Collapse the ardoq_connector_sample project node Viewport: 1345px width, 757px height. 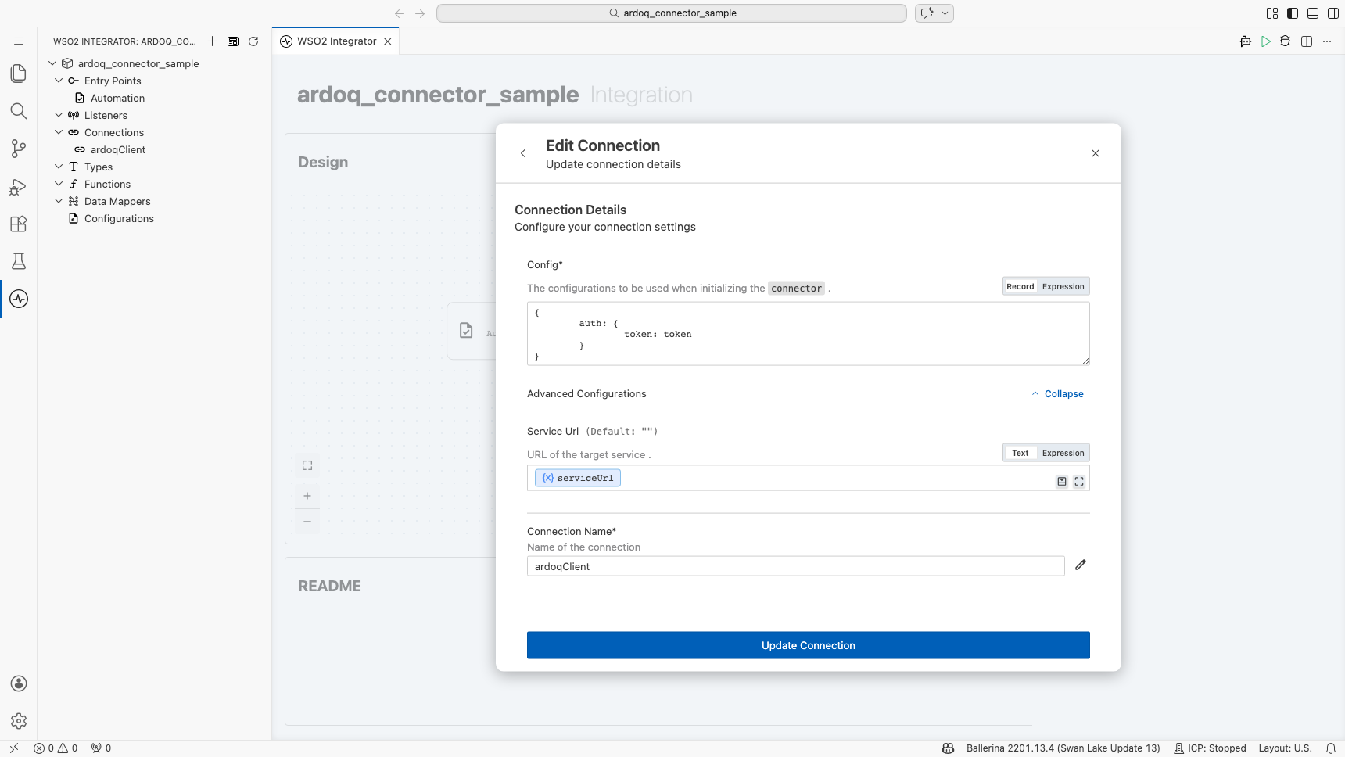(x=52, y=63)
